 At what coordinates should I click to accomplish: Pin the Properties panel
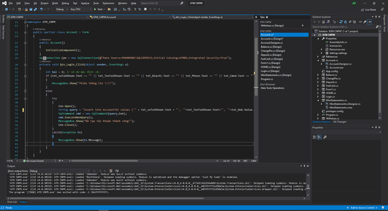click(x=376, y=127)
